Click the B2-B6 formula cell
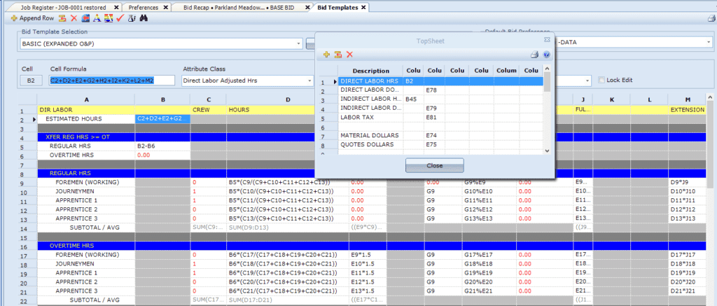 (x=162, y=146)
